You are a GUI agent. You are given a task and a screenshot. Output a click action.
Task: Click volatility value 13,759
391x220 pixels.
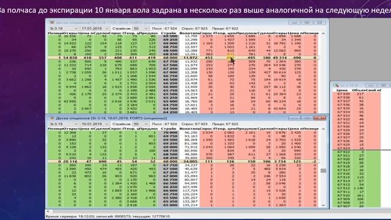191,36
